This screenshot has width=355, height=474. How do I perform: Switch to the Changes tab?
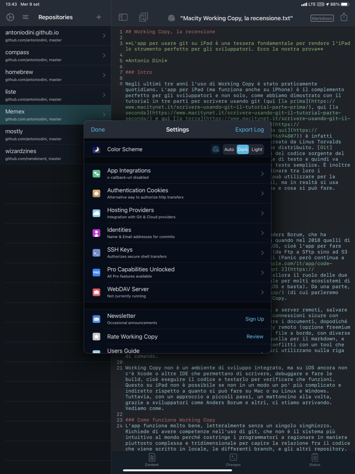pos(233,460)
